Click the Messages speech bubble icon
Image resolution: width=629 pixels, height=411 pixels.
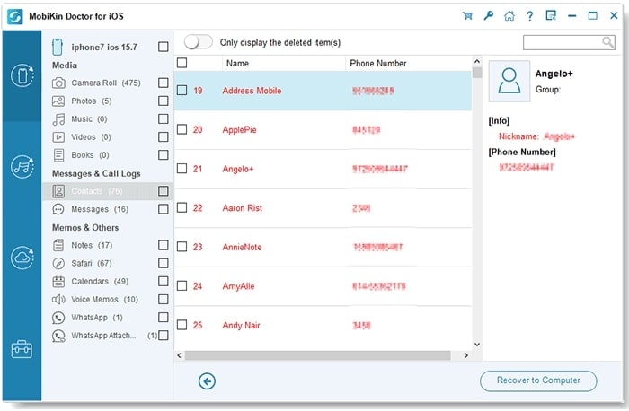(58, 209)
